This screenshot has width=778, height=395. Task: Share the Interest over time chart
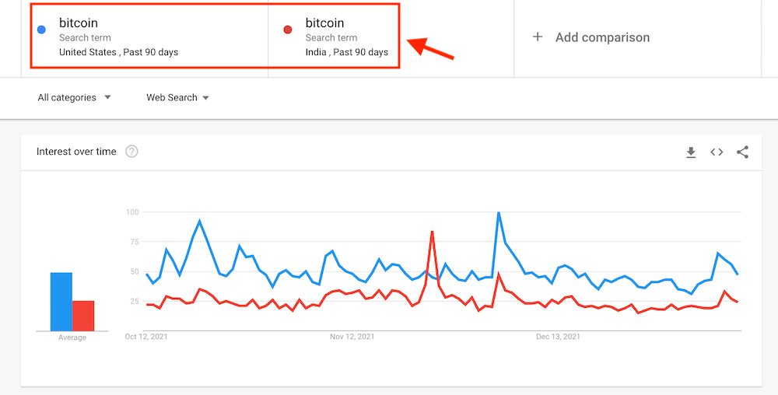point(742,152)
